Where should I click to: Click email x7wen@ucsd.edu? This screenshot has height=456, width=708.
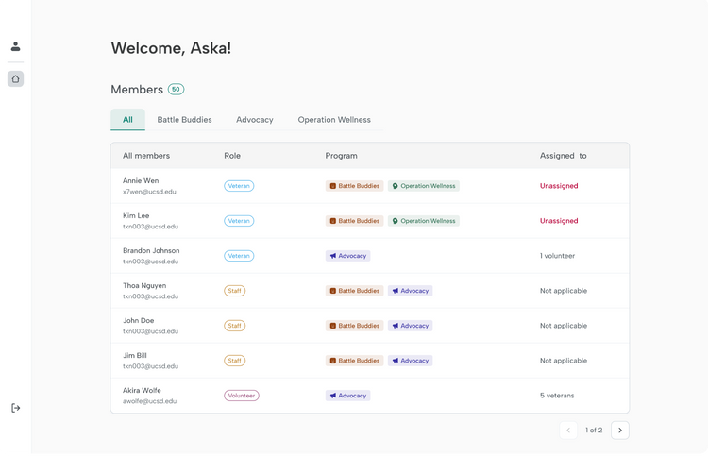[149, 192]
